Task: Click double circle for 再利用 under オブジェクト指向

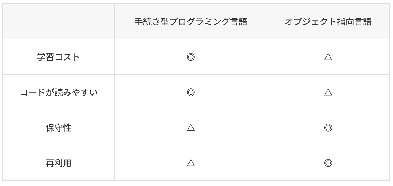Action: [x=328, y=163]
